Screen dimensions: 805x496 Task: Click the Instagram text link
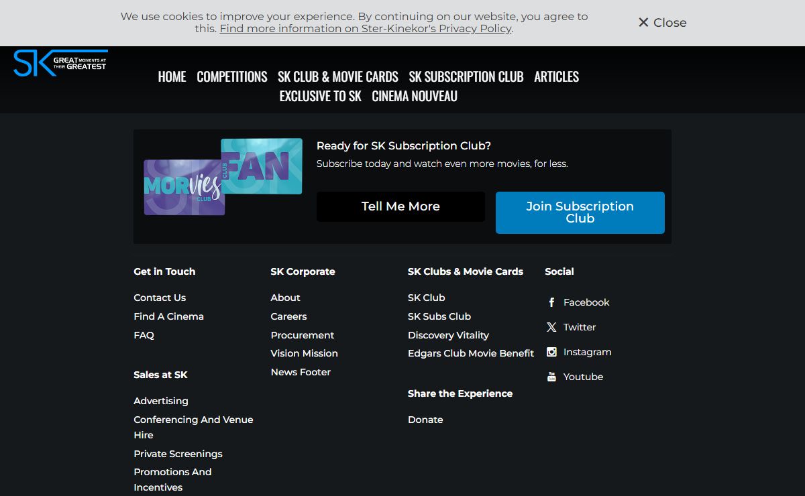click(588, 352)
